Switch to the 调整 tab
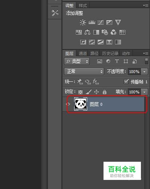This screenshot has width=150, height=189. 69,5
